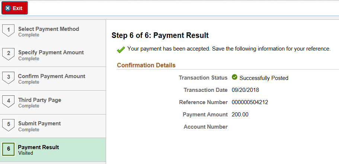Navigate to Third Party Page step

tap(39, 100)
